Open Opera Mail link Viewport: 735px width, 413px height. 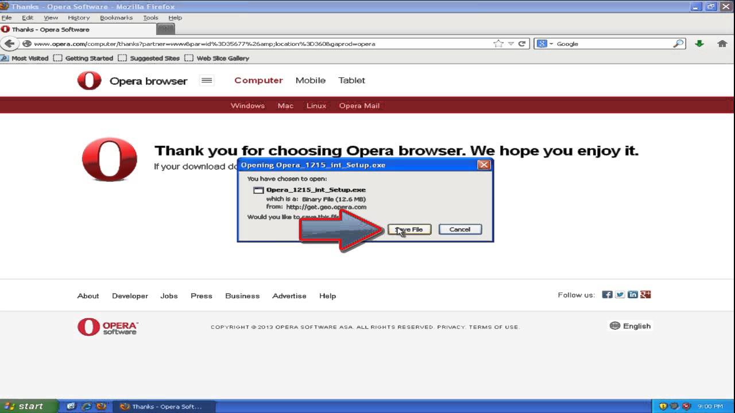click(359, 106)
